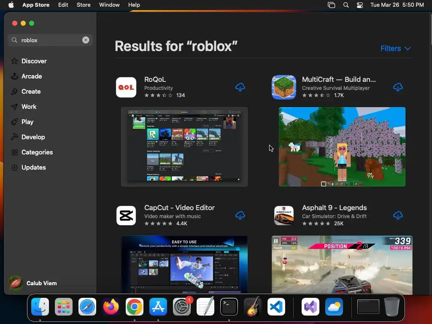Viewport: 432px width, 324px height.
Task: Download RoQoL via its cloud icon
Action: coord(240,87)
